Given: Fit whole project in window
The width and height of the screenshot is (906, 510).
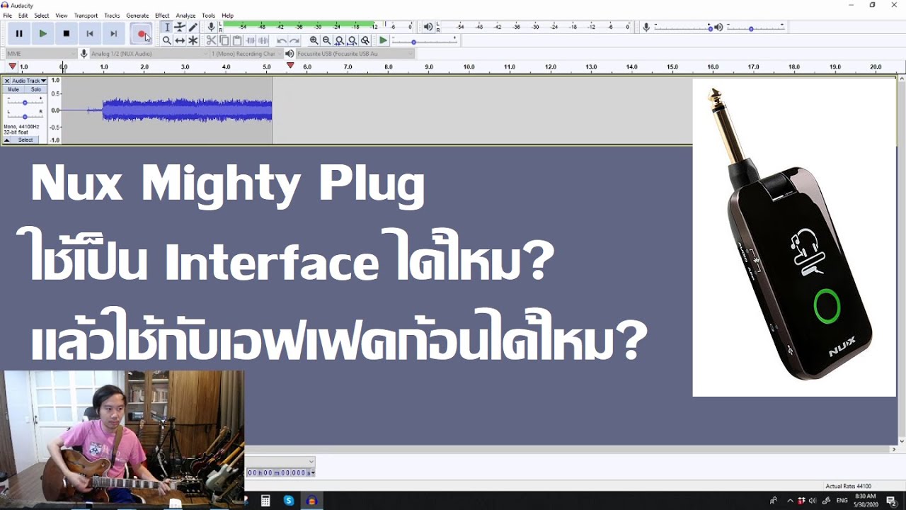Looking at the screenshot, I should [x=352, y=40].
